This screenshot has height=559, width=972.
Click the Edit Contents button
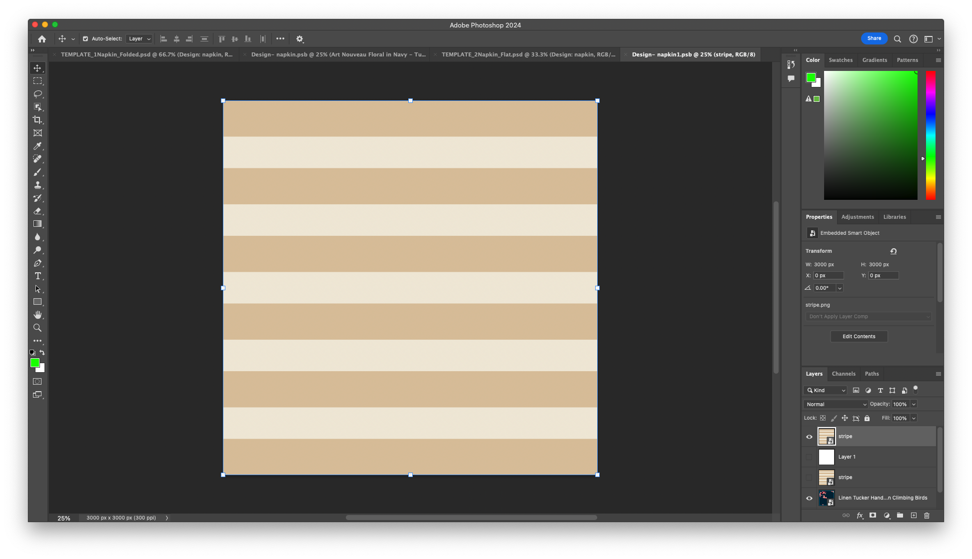pyautogui.click(x=859, y=336)
